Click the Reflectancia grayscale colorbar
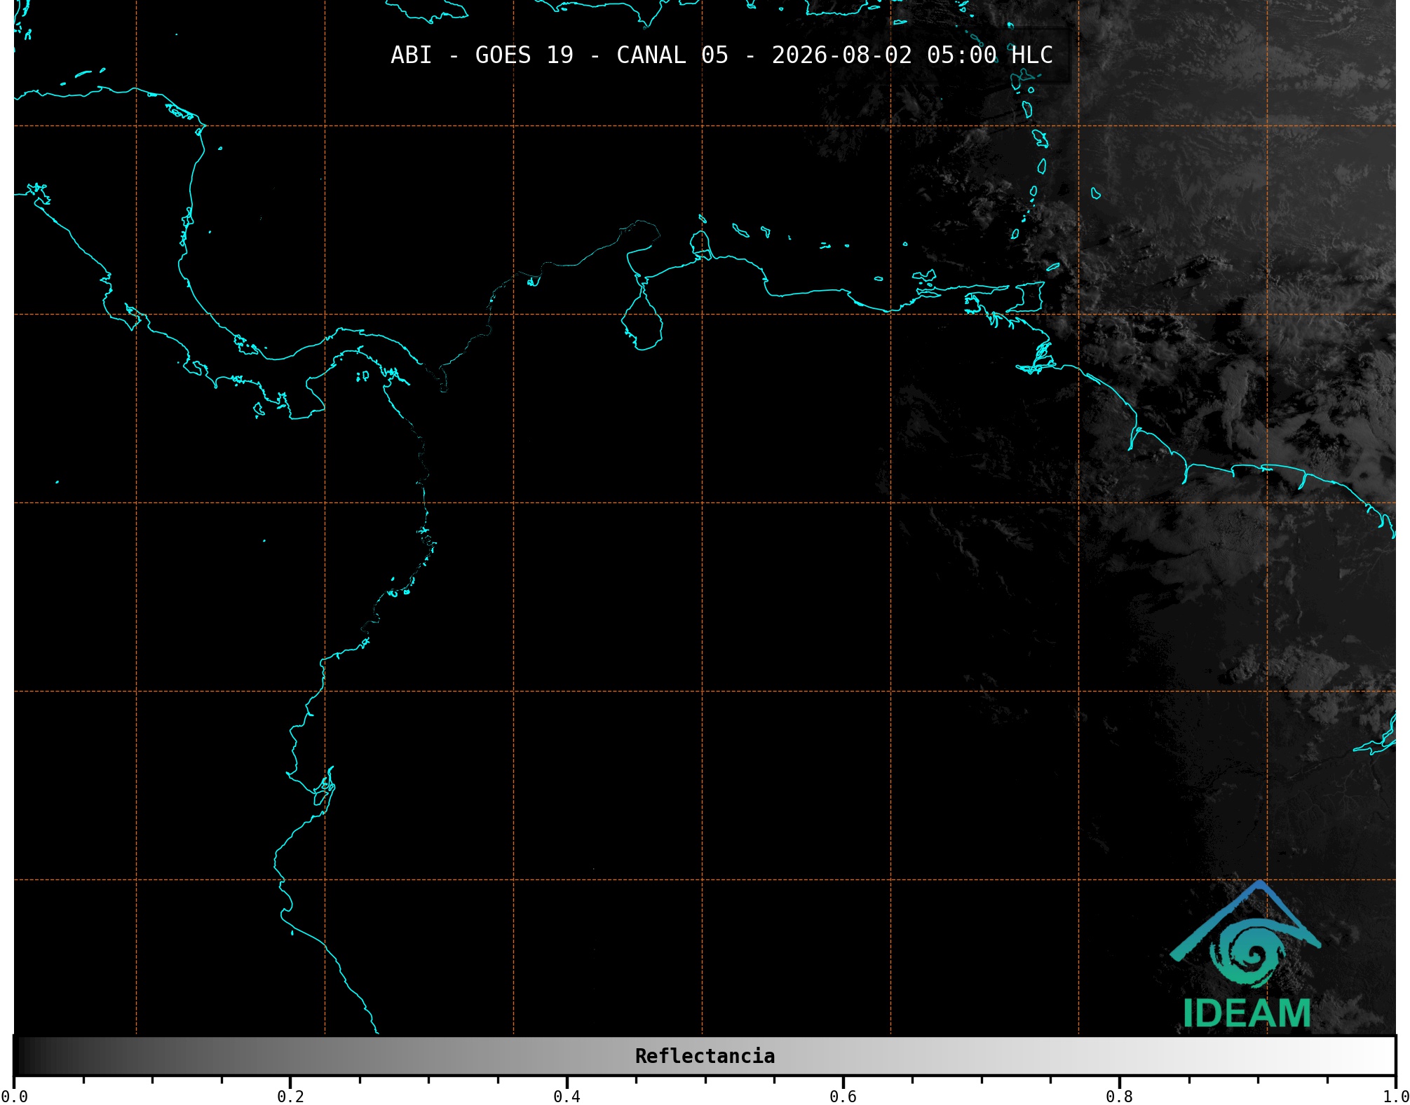1410x1105 pixels. [x=705, y=1056]
